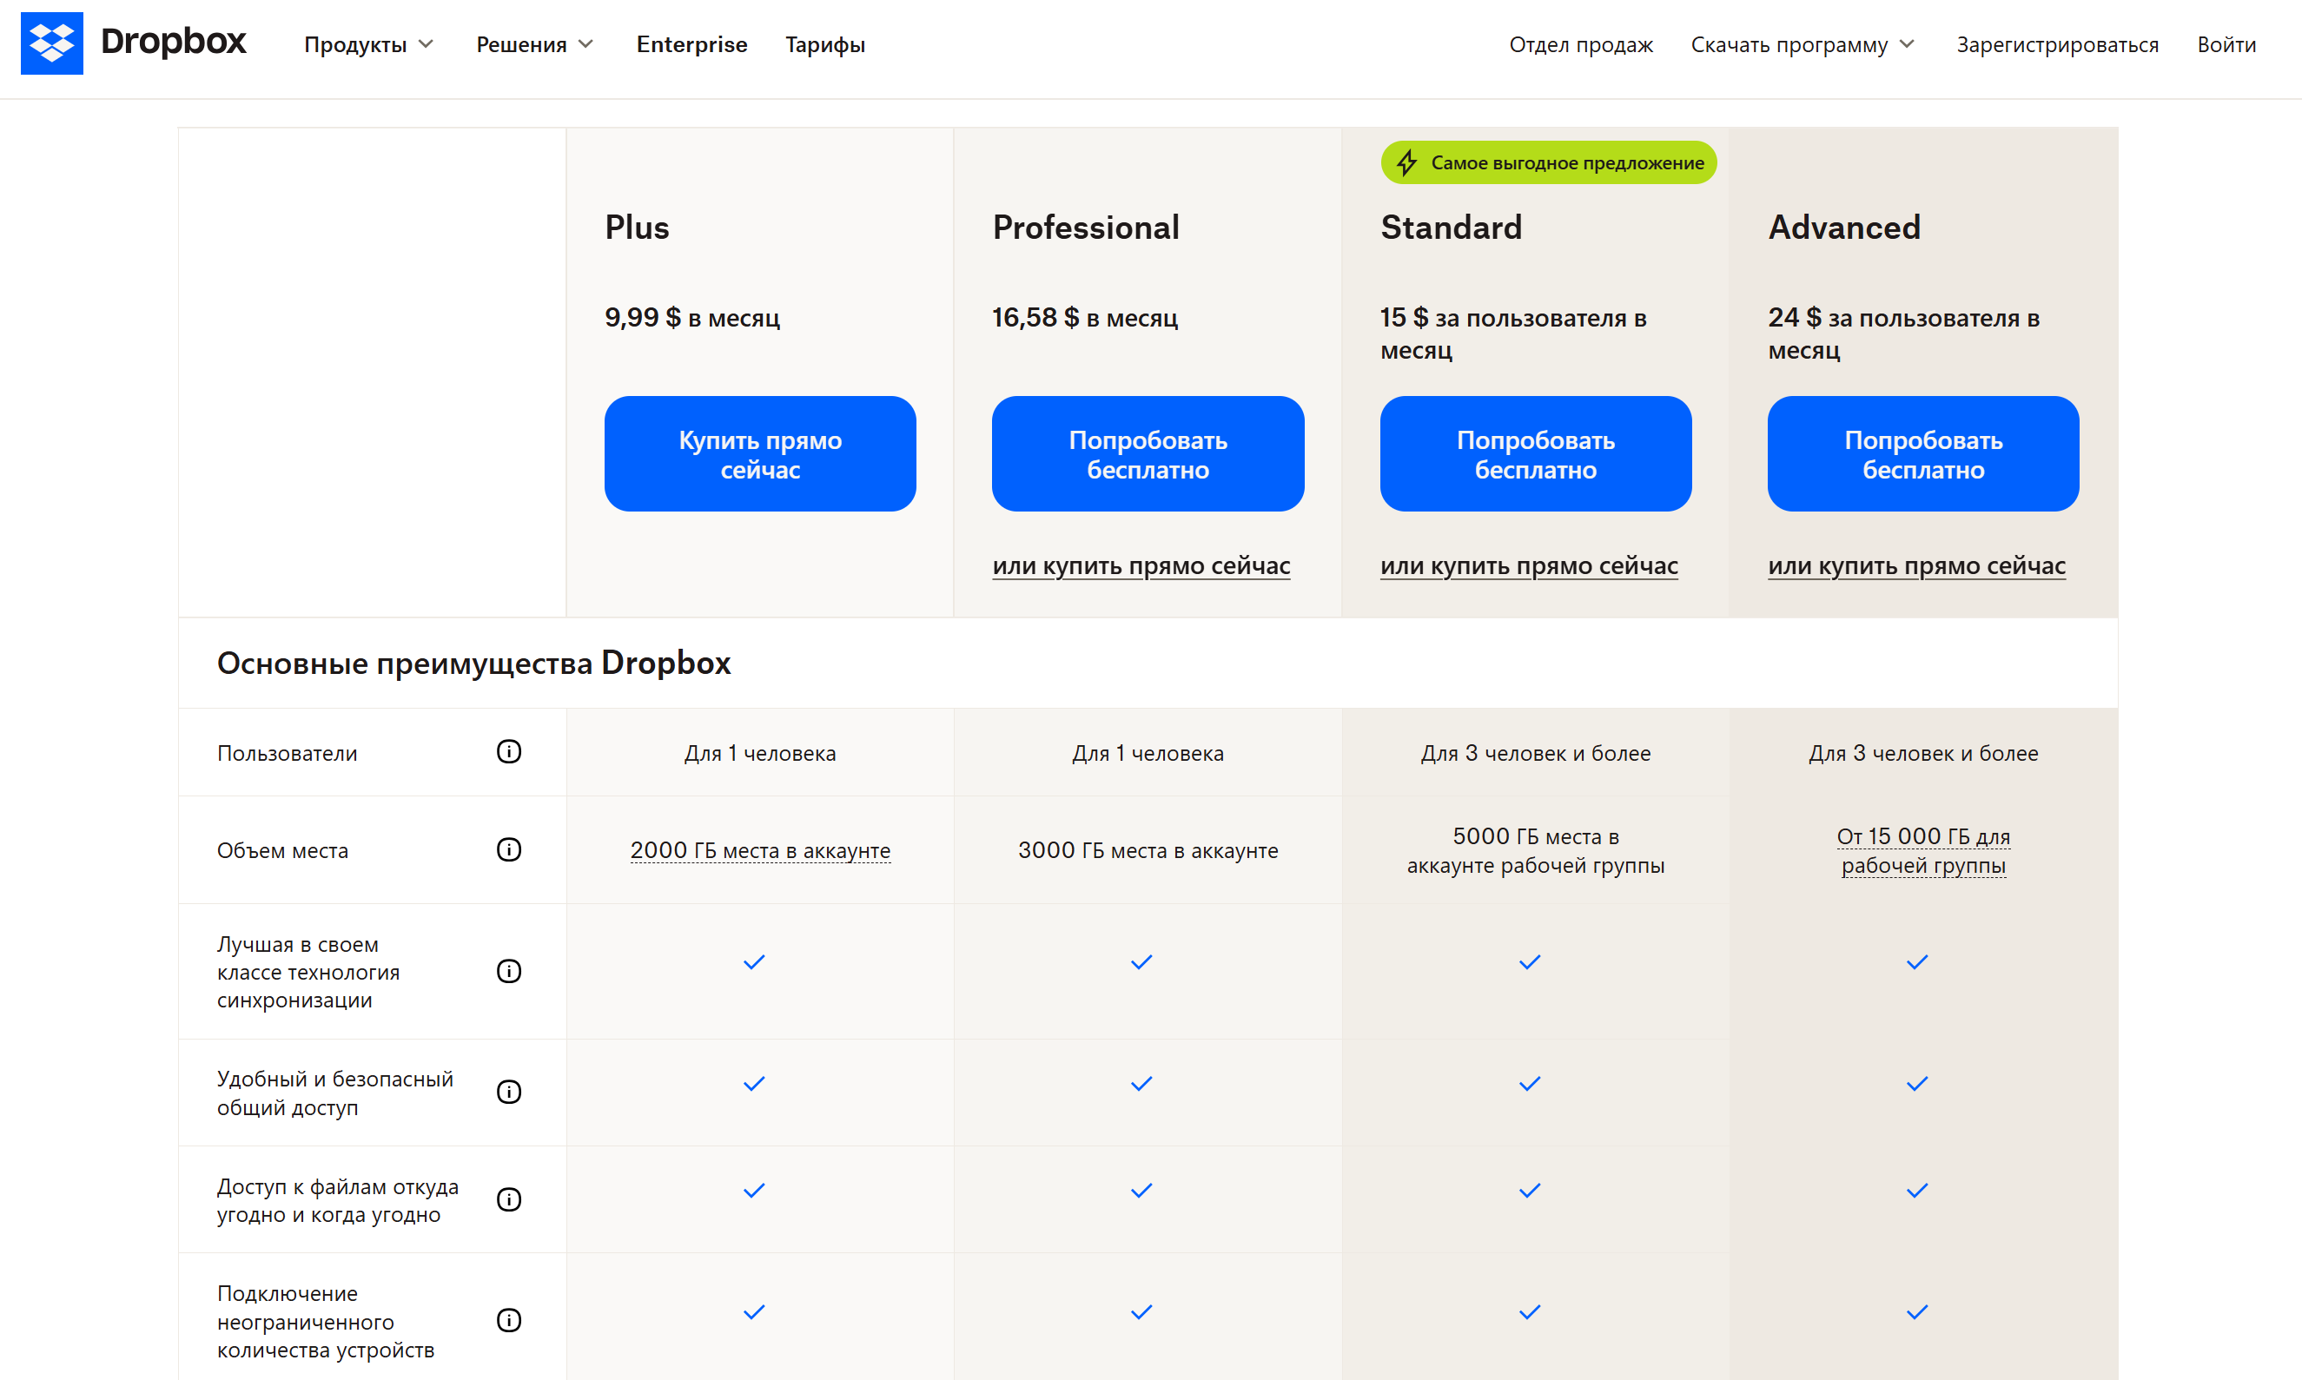
Task: Show info for Доступ к файлам row
Action: (509, 1199)
